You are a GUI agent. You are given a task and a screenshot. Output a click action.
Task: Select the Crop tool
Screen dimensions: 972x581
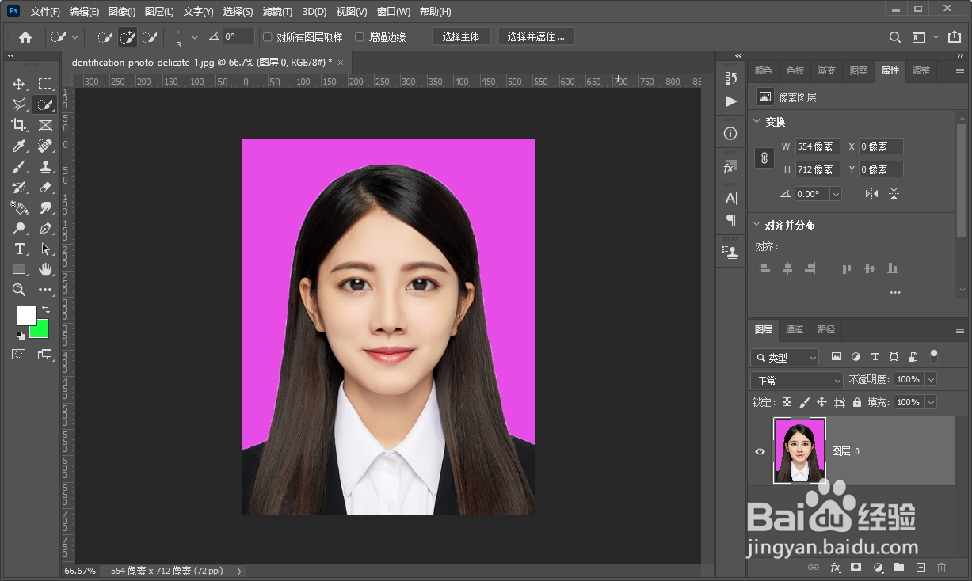[19, 125]
